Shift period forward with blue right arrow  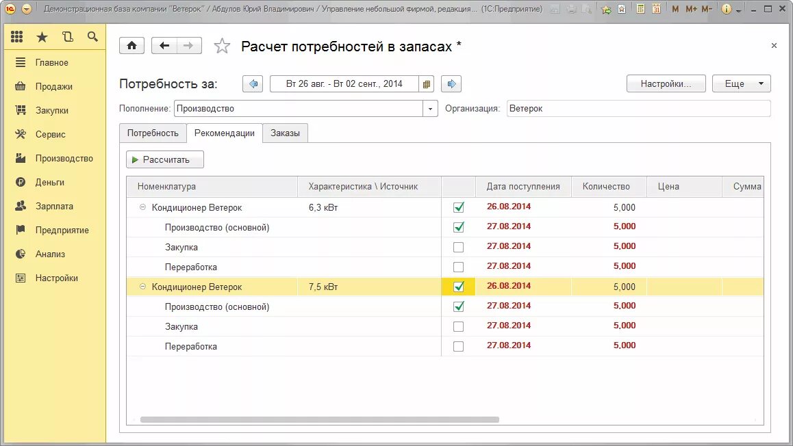pos(451,84)
